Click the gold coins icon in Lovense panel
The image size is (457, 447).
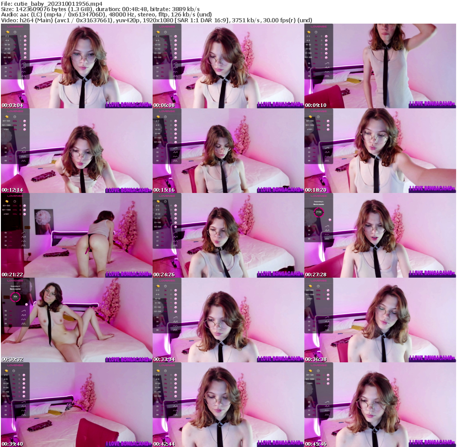(8, 32)
